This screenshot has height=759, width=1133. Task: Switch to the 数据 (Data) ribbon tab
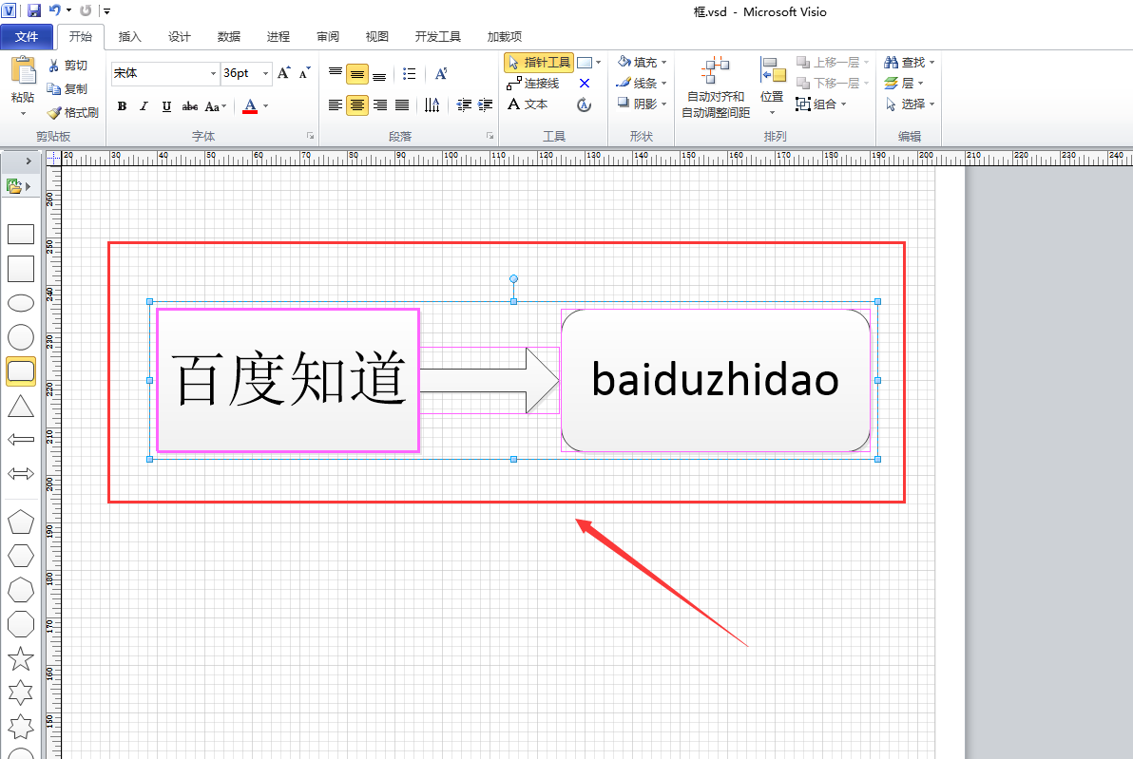click(x=228, y=37)
